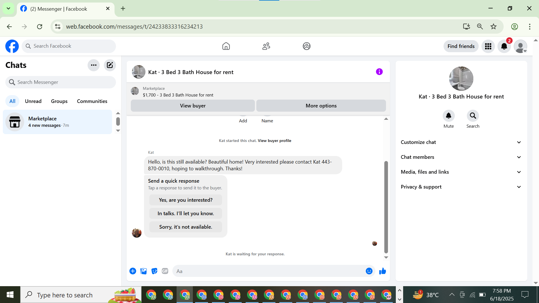The width and height of the screenshot is (539, 303).
Task: Expand the Chat members section
Action: (461, 157)
